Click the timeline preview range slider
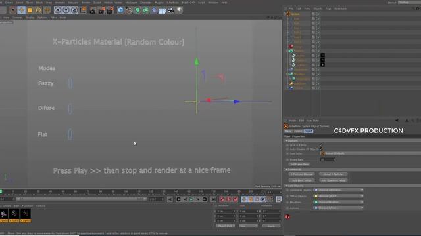This screenshot has height=236, width=421. click(82, 199)
